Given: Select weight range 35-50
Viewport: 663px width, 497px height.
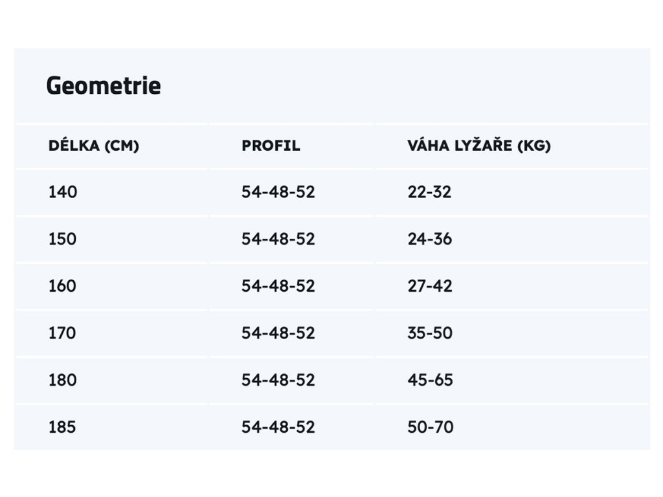Looking at the screenshot, I should point(430,333).
